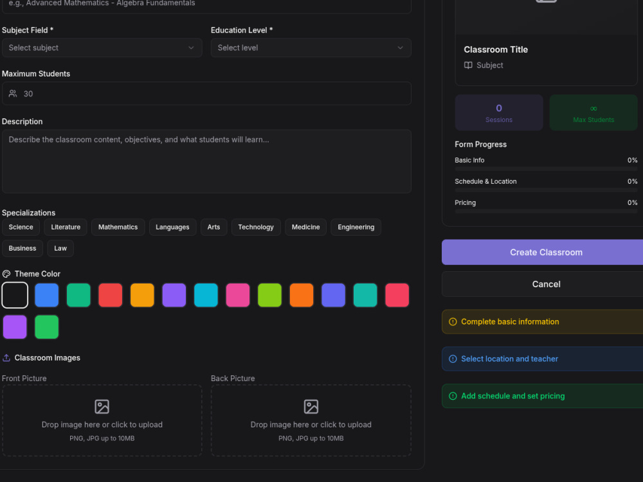Click the Max Students stat card
The height and width of the screenshot is (482, 643).
click(593, 112)
